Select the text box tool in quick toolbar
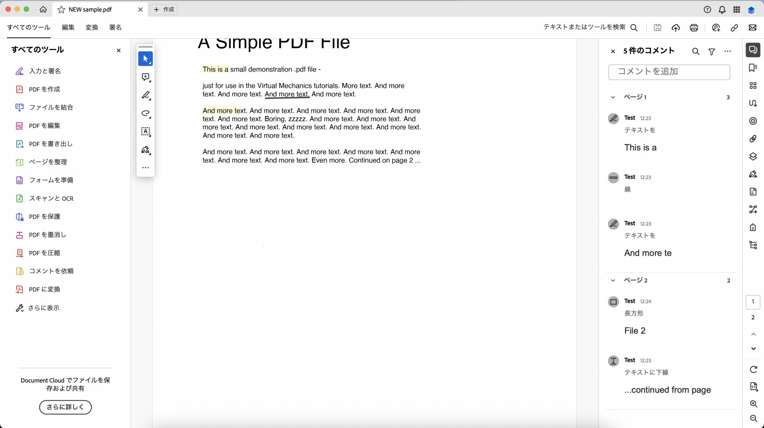Screen dimensions: 764x428 pyautogui.click(x=146, y=132)
